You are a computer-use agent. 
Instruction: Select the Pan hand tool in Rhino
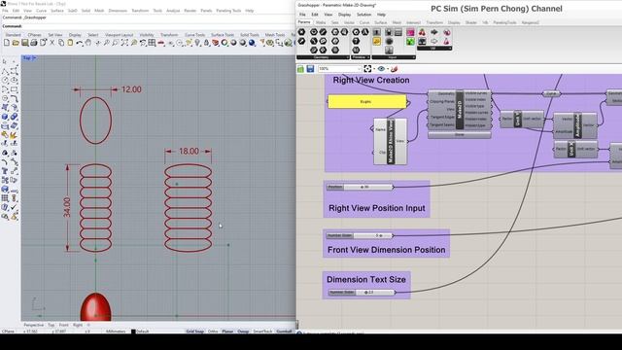tap(88, 43)
